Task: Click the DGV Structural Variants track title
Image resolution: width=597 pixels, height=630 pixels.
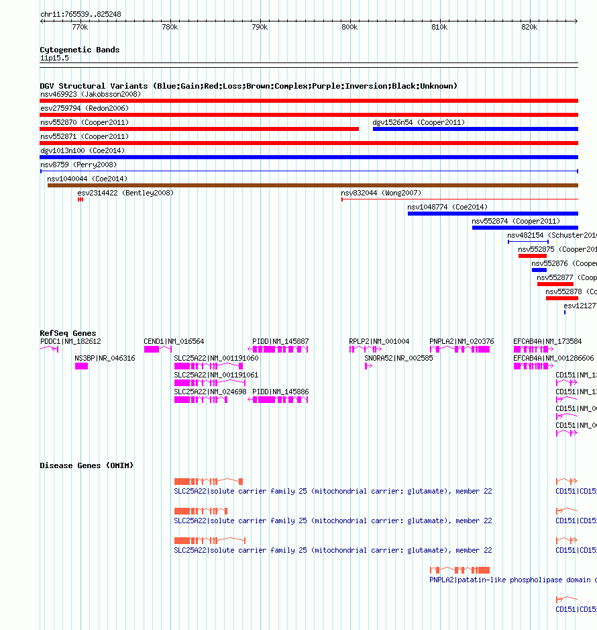Action: pos(248,85)
